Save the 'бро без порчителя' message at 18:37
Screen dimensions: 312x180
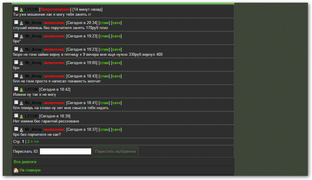coord(116,130)
